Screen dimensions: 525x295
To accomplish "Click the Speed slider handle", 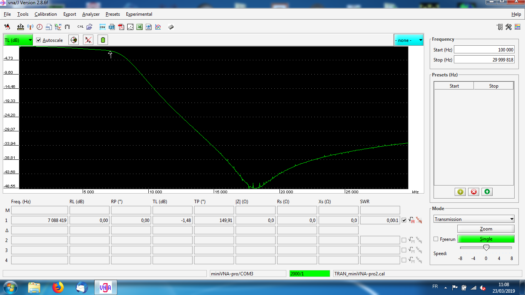I will point(486,248).
